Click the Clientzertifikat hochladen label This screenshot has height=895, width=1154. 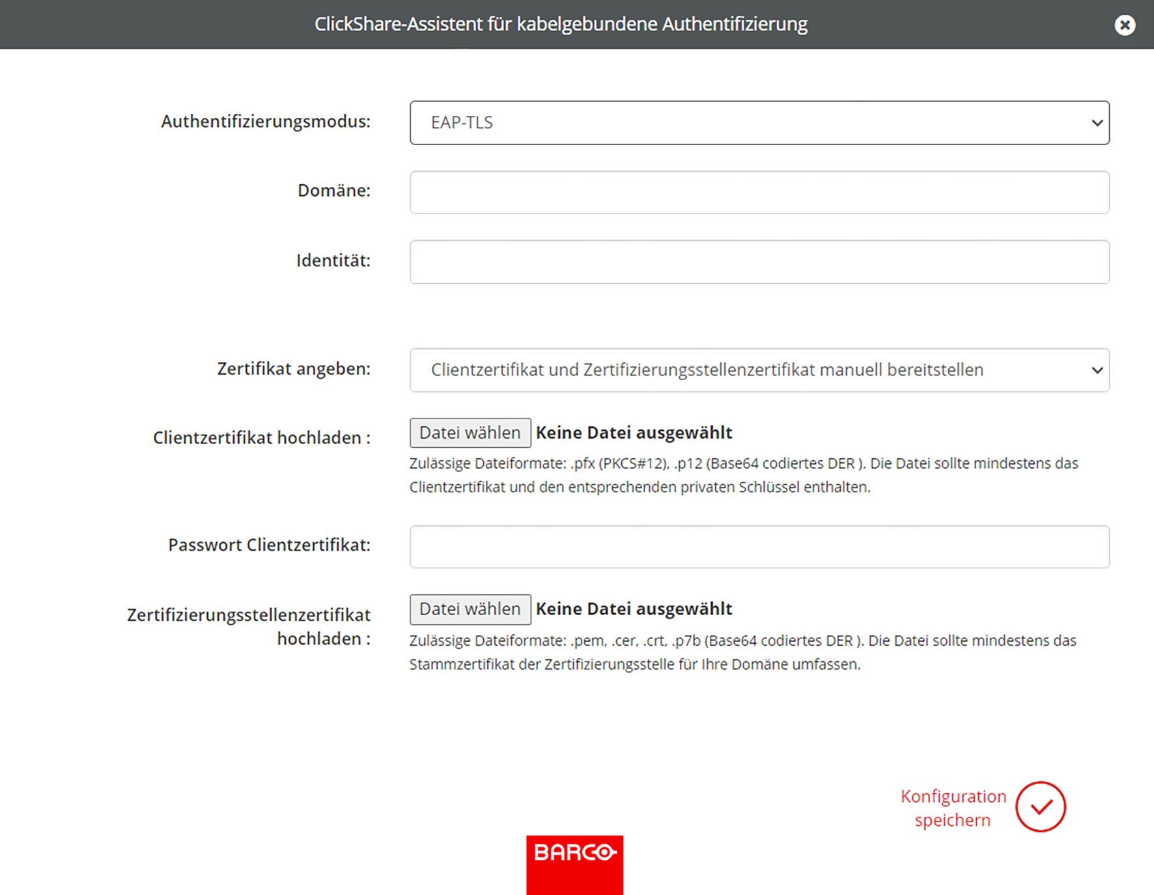click(261, 438)
